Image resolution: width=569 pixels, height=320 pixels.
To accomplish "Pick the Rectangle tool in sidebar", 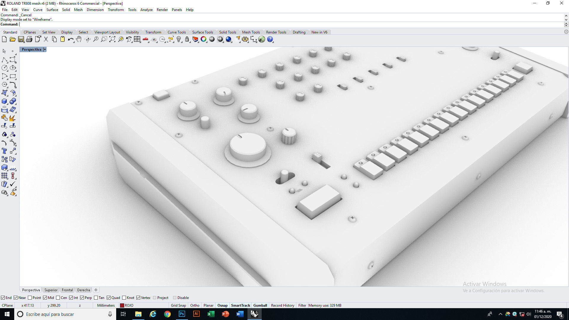I will tap(13, 76).
